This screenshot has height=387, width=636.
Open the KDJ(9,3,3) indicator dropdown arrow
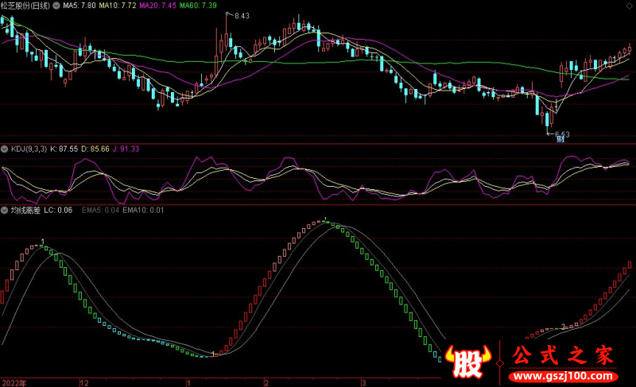pyautogui.click(x=5, y=149)
